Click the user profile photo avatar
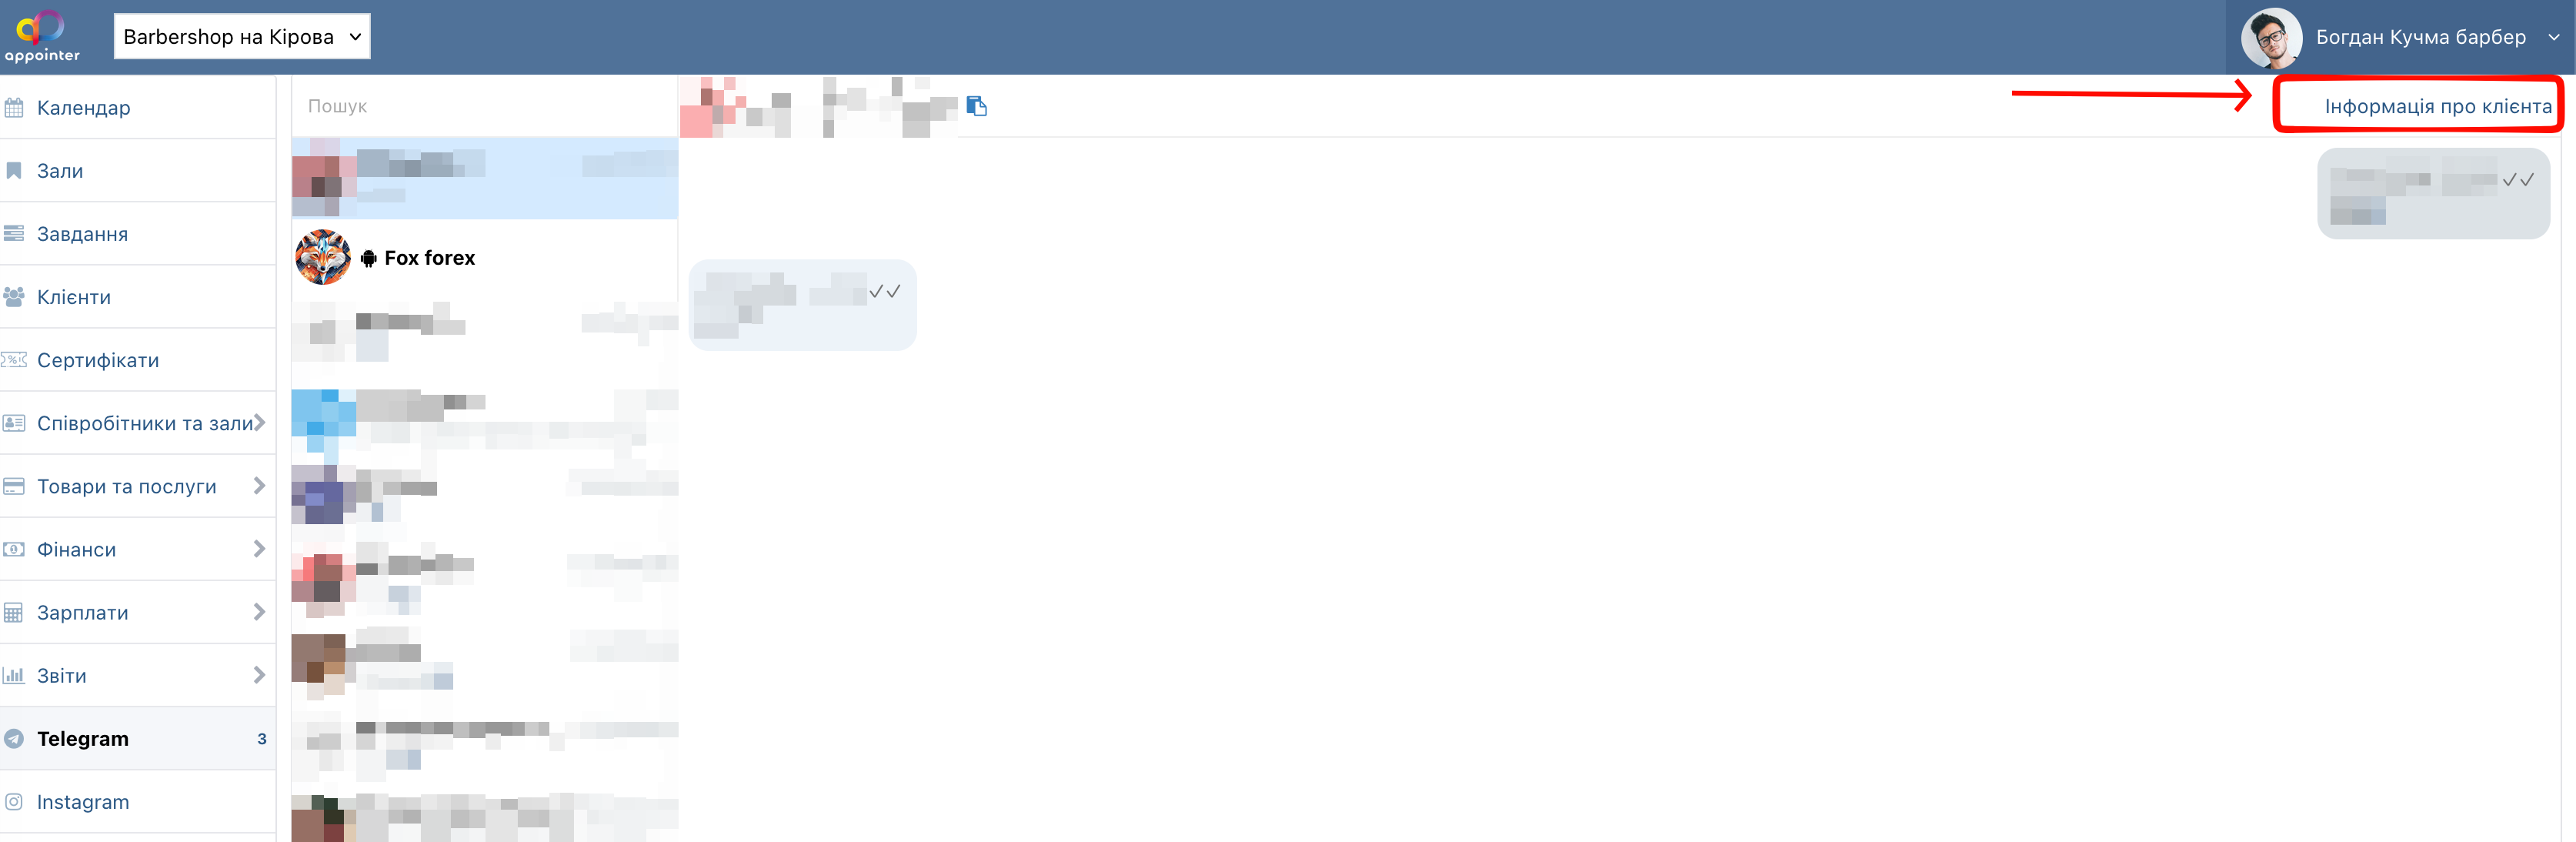 pos(2271,38)
